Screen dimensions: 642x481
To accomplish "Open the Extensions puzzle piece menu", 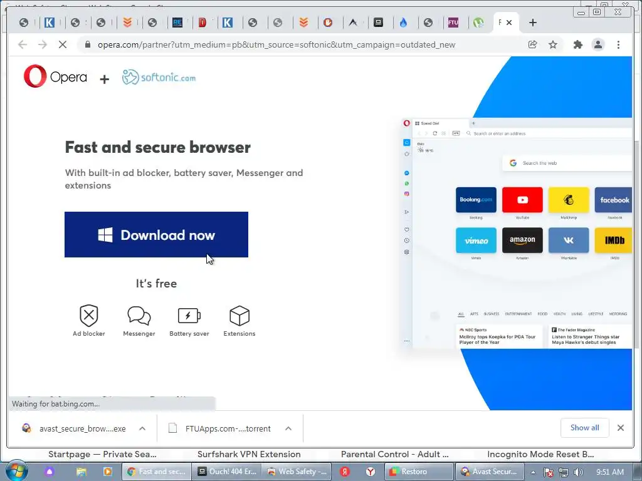I will 577,44.
